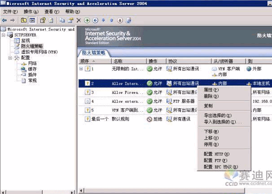The image size is (272, 194).
Task: Click rule list scrollbar left arrow
Action: pos(81,191)
